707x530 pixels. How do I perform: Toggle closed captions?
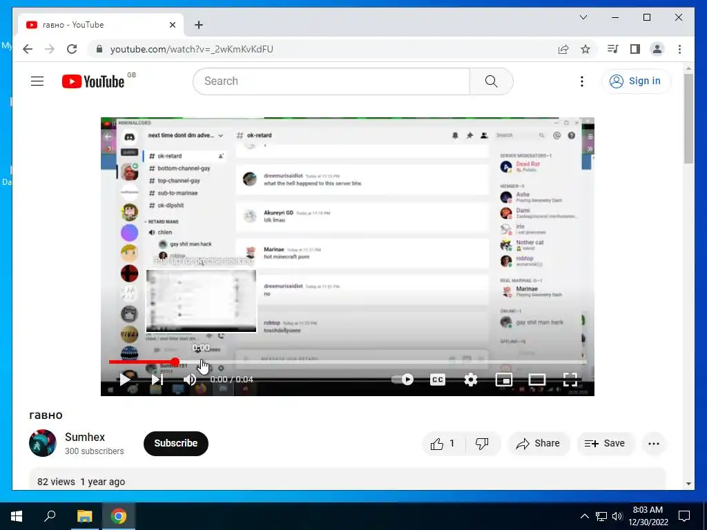437,380
